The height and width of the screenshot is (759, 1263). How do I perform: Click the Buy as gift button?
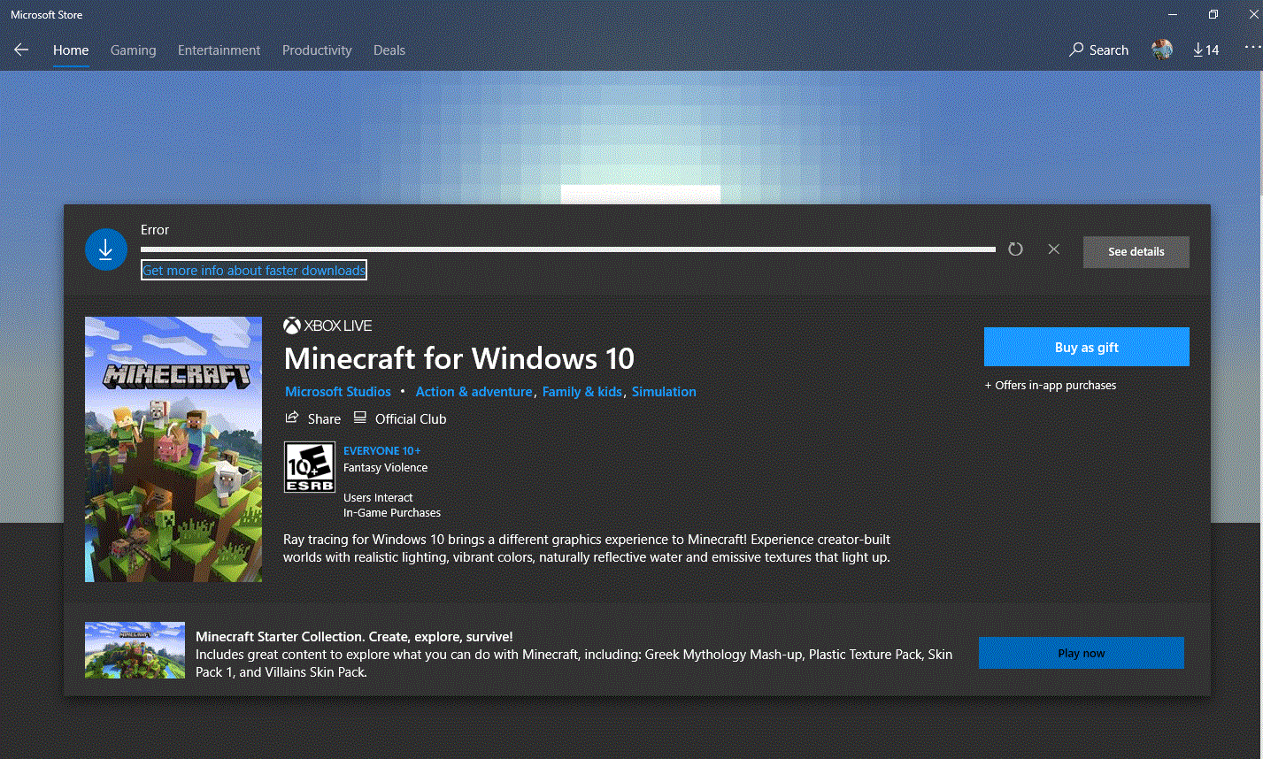point(1087,347)
